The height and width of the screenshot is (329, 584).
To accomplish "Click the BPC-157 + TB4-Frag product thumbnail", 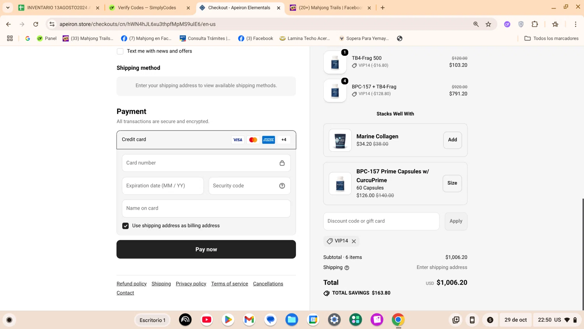I will 335,91.
